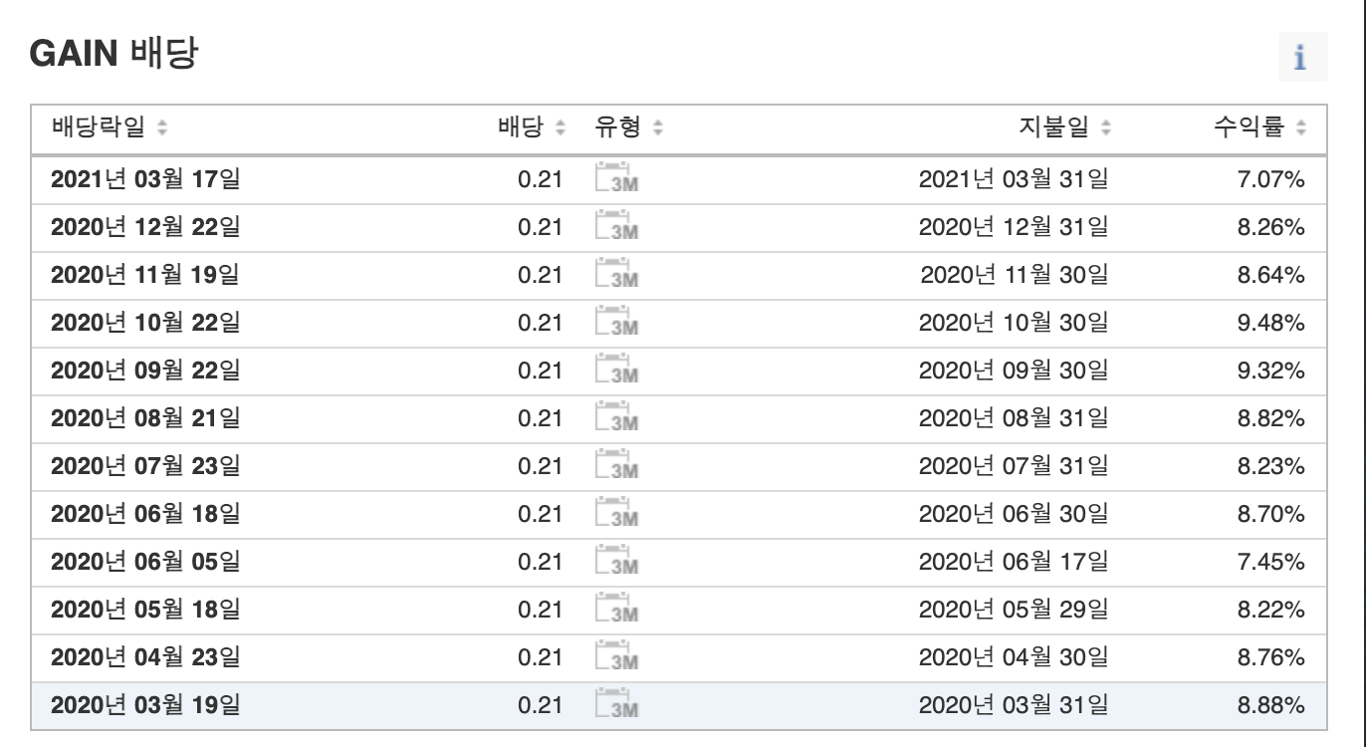Image resolution: width=1366 pixels, height=747 pixels.
Task: Select ex-dividend date 2020년 08월 21일
Action: click(x=145, y=418)
